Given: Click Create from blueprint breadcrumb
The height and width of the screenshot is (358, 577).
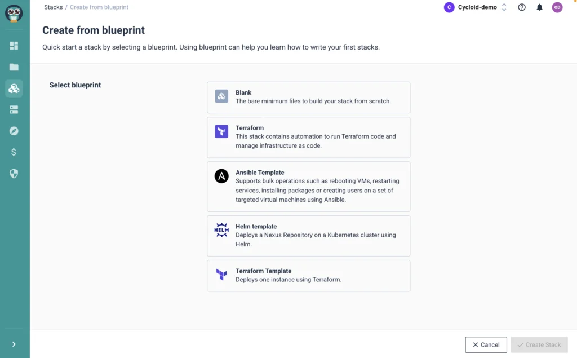Looking at the screenshot, I should [99, 7].
